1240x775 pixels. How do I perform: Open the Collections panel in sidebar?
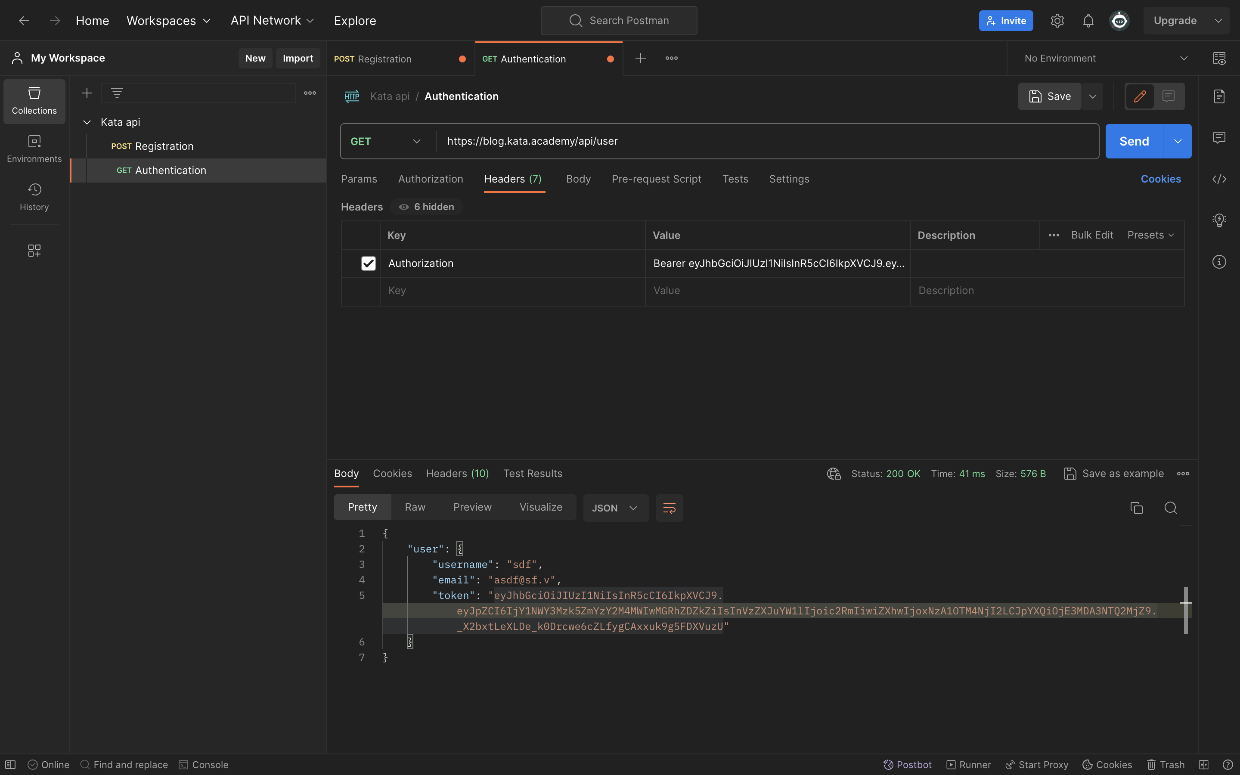point(34,101)
